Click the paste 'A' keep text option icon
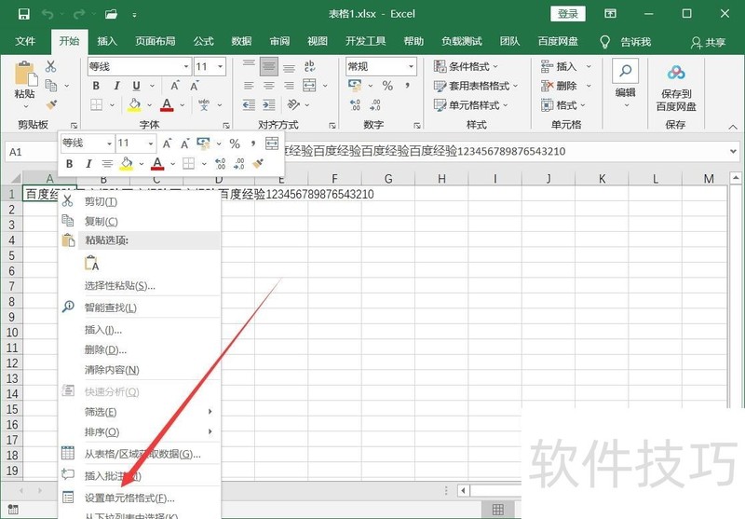The height and width of the screenshot is (519, 745). point(91,263)
